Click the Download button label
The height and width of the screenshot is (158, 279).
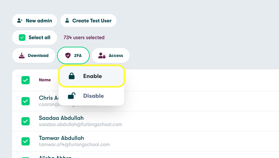pos(38,56)
